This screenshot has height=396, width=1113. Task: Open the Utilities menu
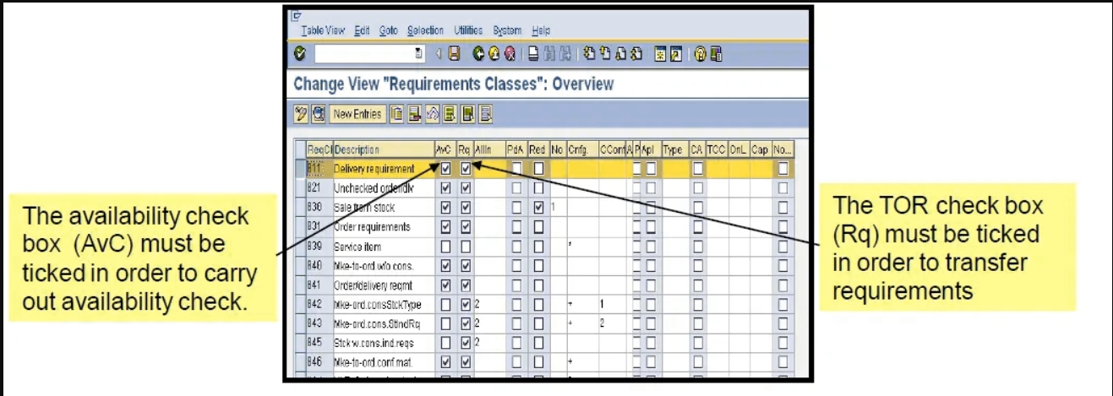468,31
